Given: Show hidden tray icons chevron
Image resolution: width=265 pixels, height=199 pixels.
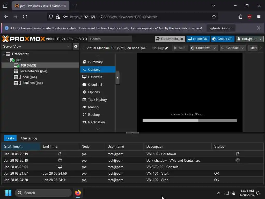Looking at the screenshot, I should pos(218,193).
